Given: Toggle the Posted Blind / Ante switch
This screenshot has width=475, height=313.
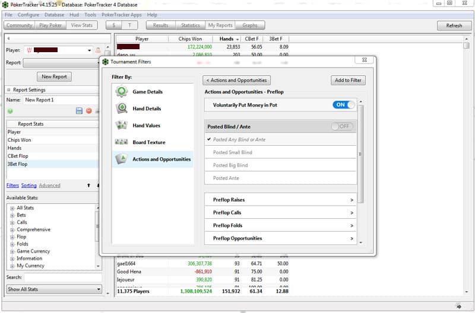Looking at the screenshot, I should click(342, 126).
